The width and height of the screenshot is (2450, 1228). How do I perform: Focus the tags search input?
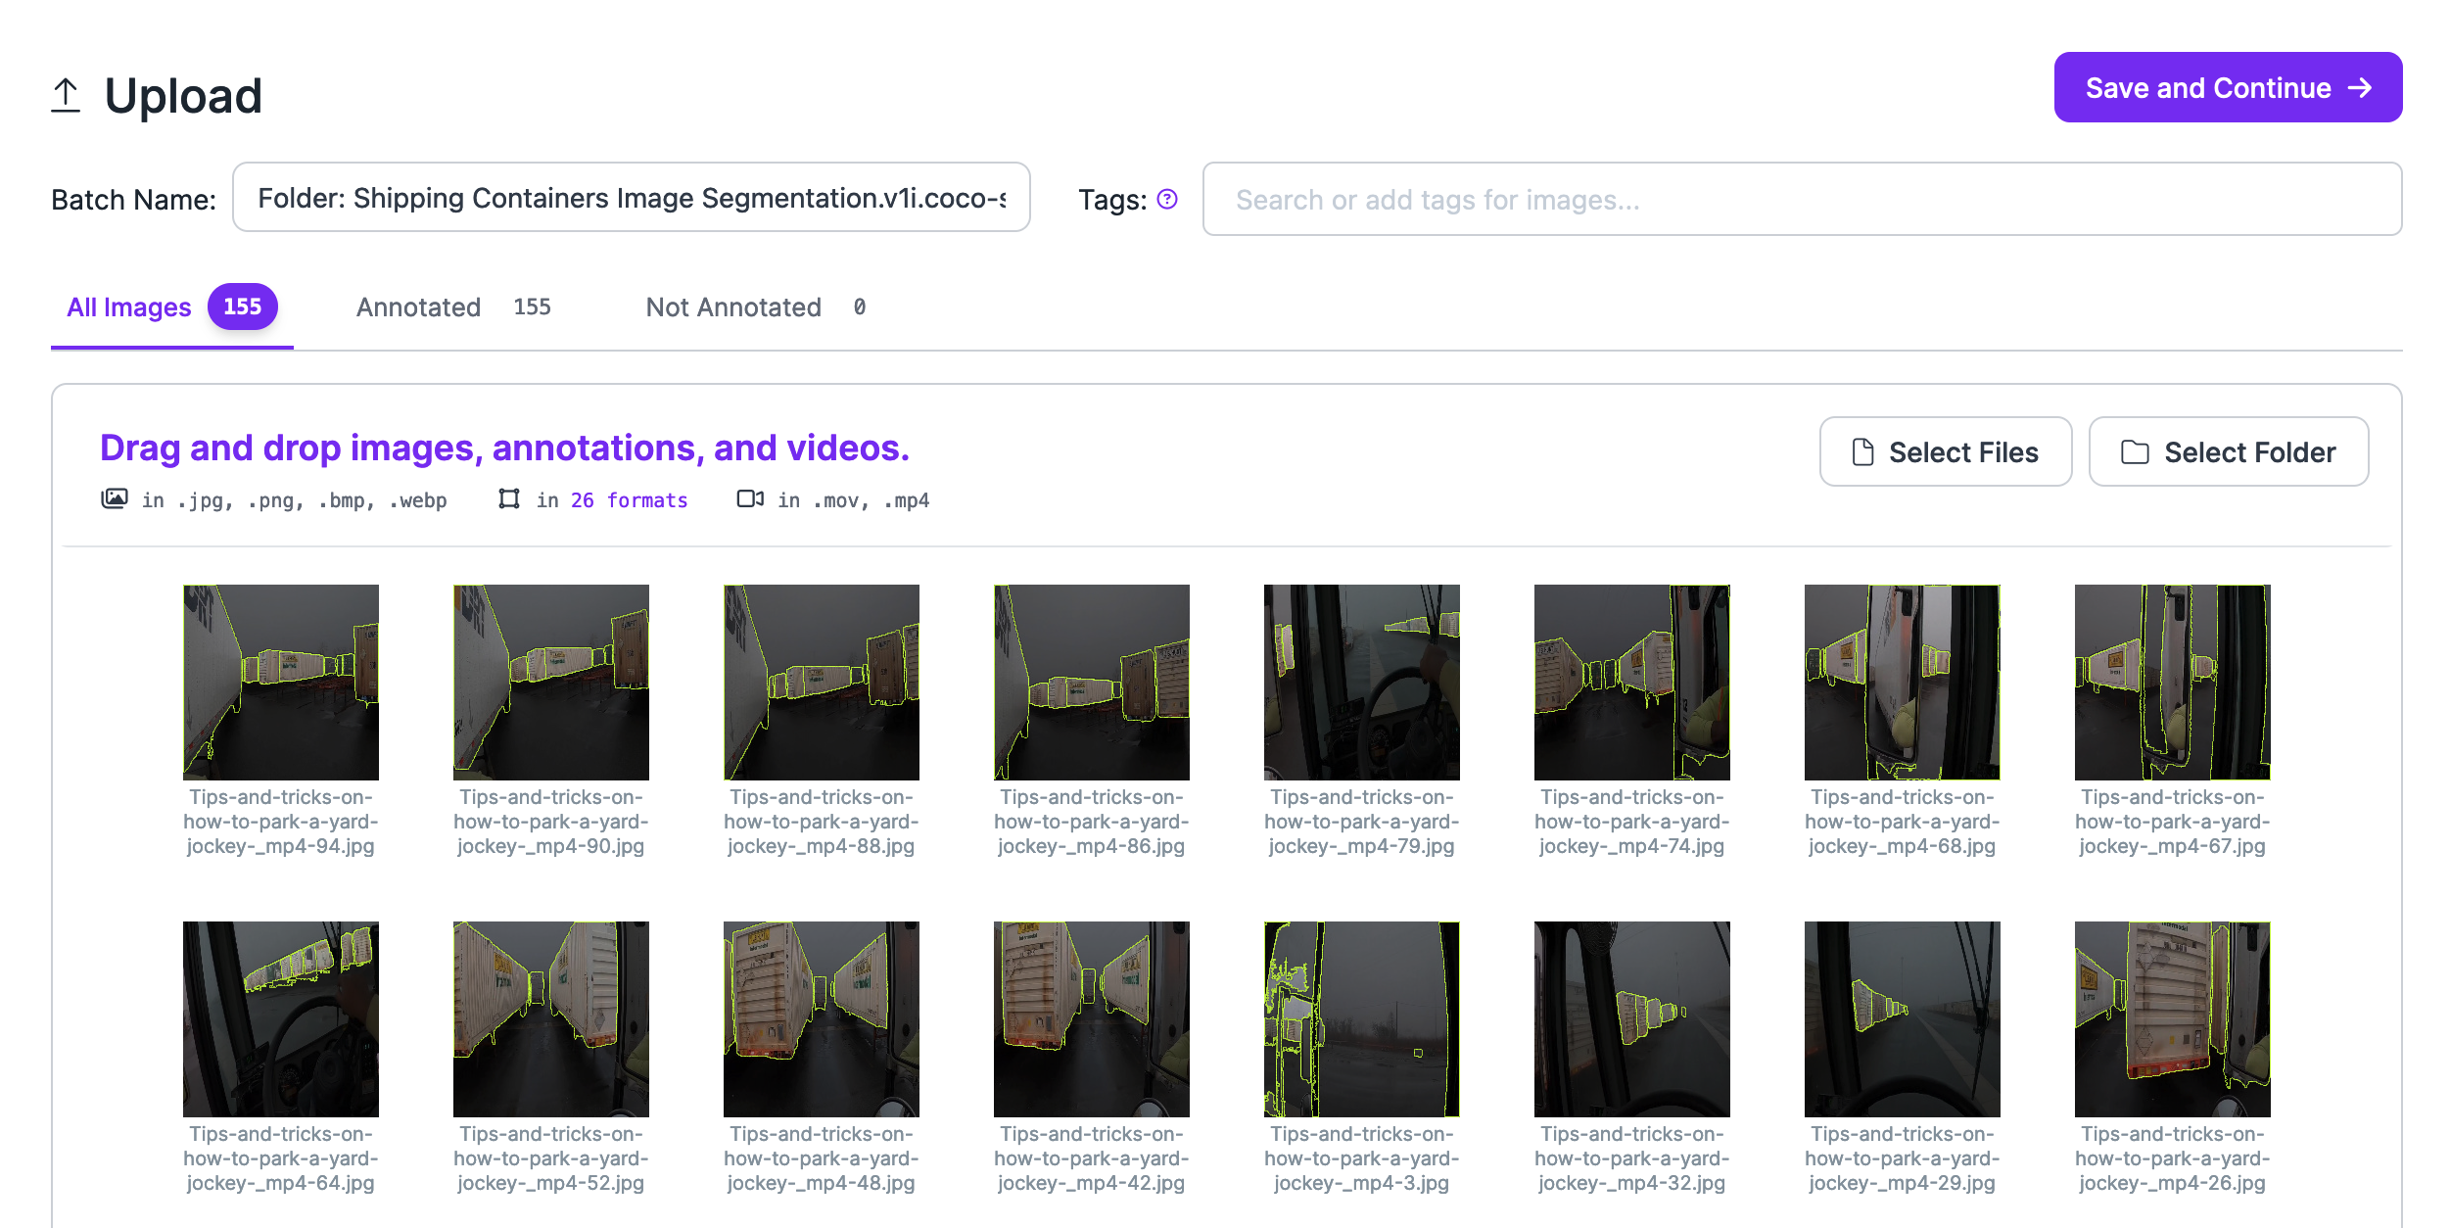(x=1801, y=200)
